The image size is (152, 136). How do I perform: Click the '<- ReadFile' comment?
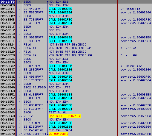(130, 9)
